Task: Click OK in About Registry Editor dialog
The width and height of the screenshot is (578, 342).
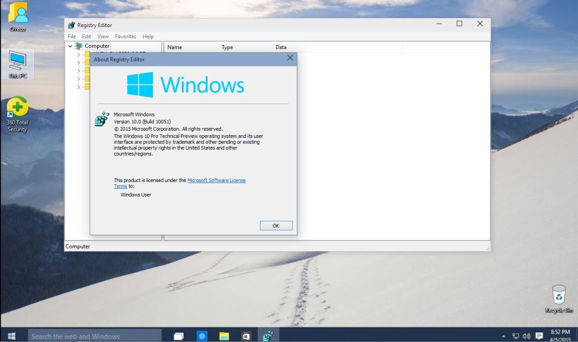Action: coord(276,226)
